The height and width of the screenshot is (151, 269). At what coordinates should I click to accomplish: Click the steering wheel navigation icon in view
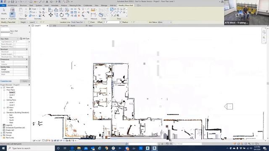[x=264, y=32]
